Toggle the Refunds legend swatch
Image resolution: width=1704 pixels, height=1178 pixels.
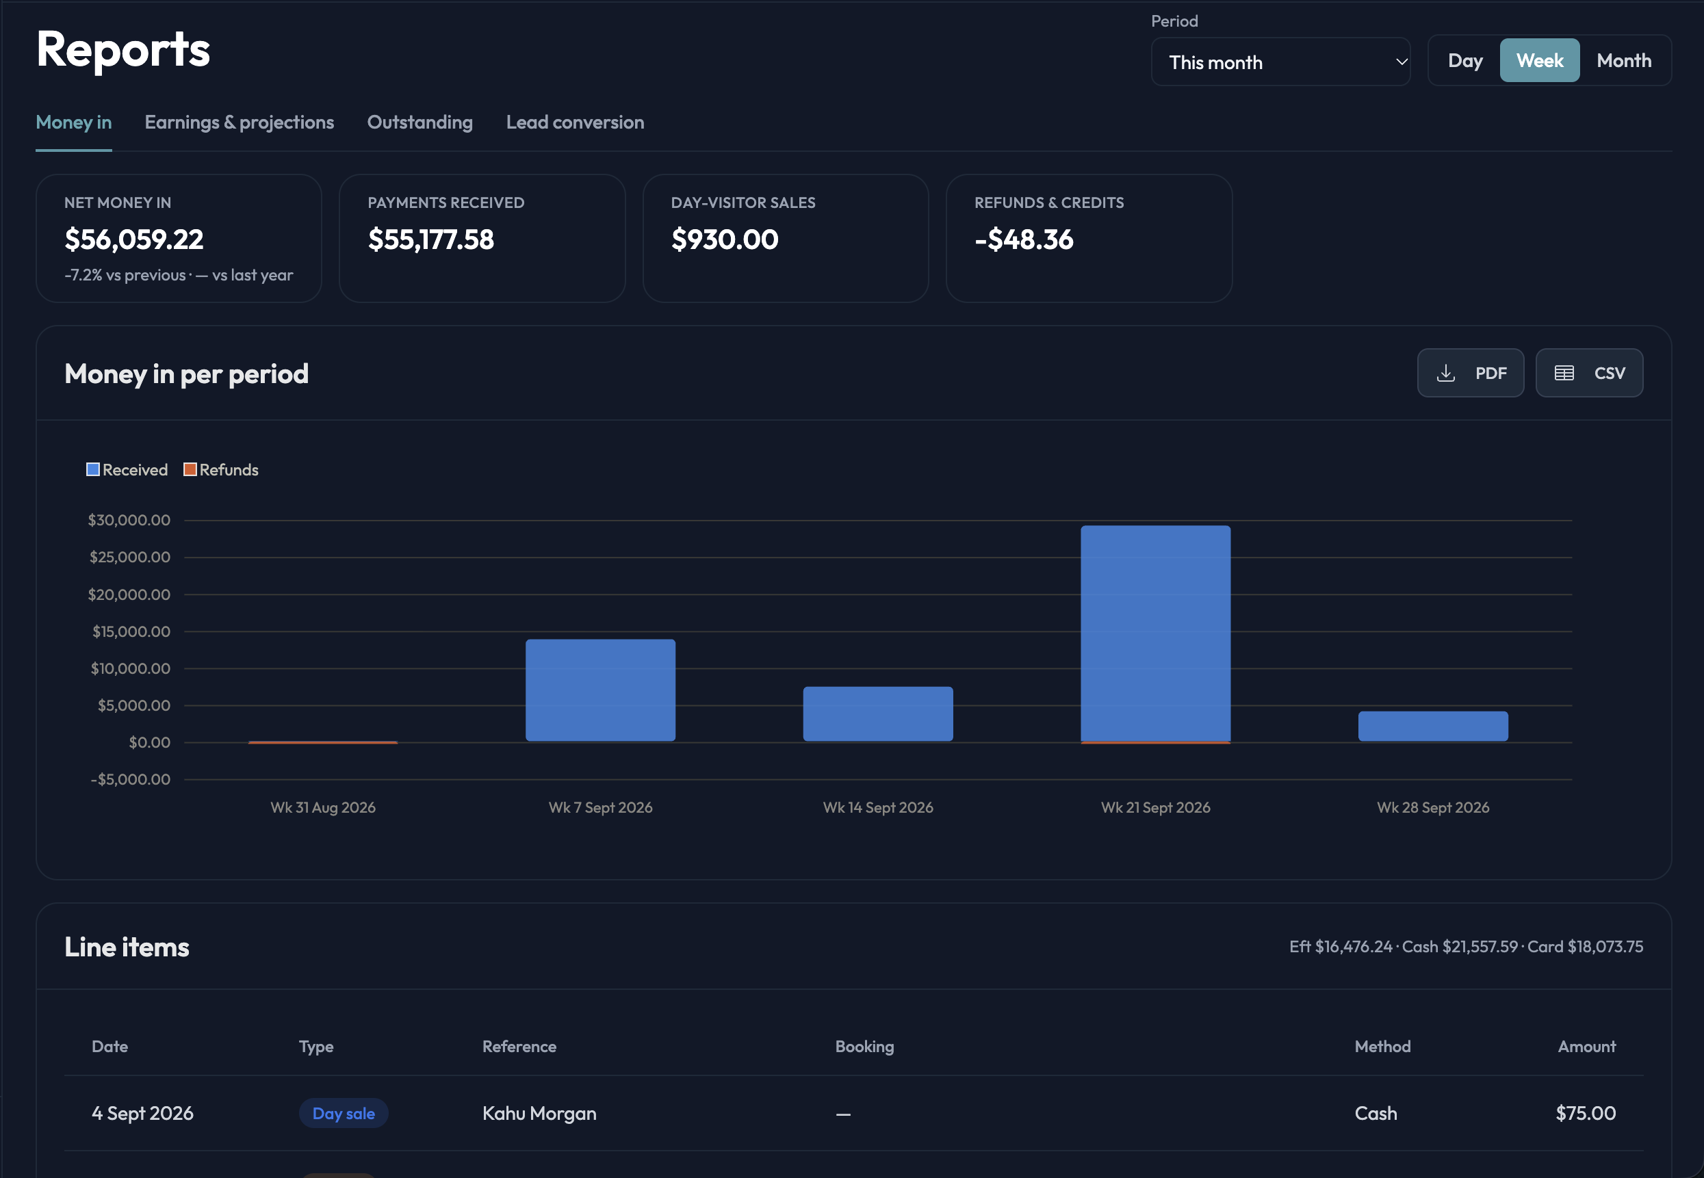point(190,469)
